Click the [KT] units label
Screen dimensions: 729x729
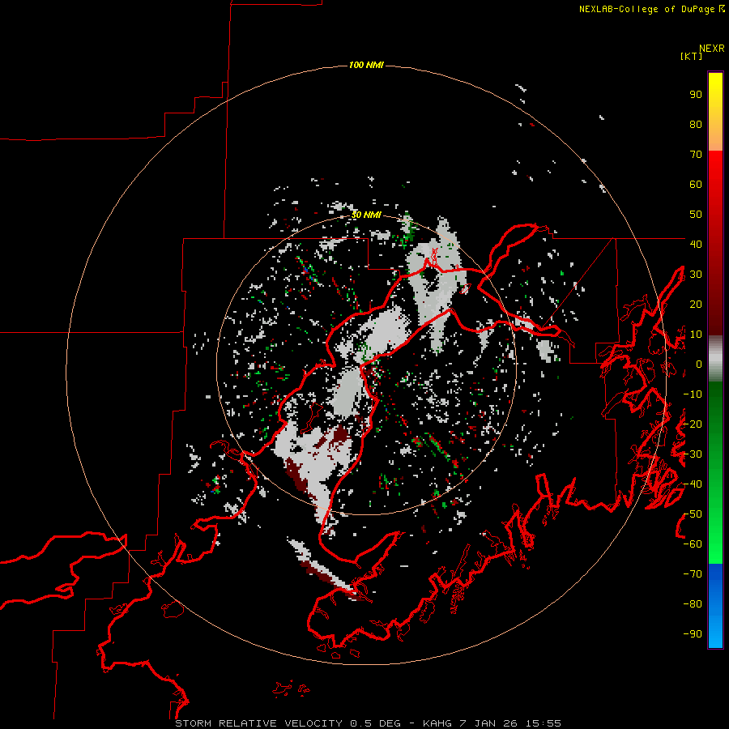692,56
